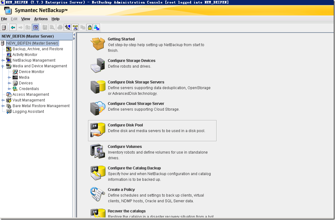Click the Configure Disk Pool icon
Image resolution: width=335 pixels, height=220 pixels.
98,130
